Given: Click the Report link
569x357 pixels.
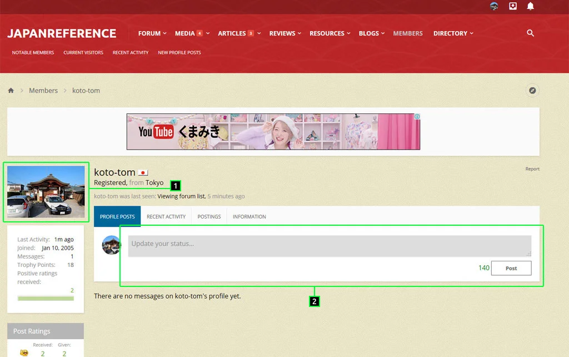Looking at the screenshot, I should (x=532, y=169).
